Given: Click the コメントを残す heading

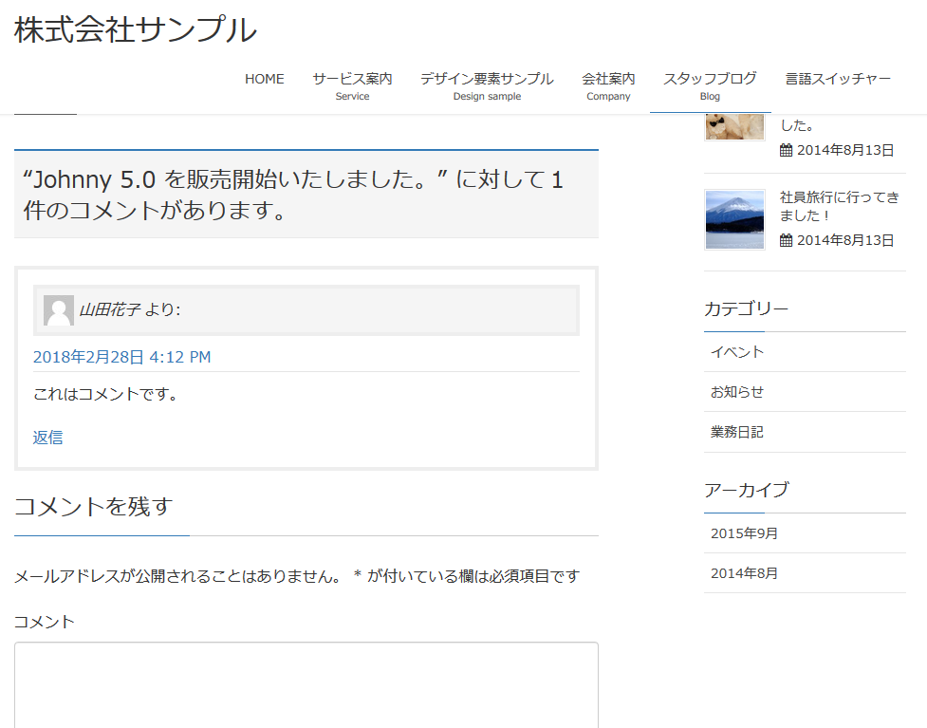Looking at the screenshot, I should (93, 507).
